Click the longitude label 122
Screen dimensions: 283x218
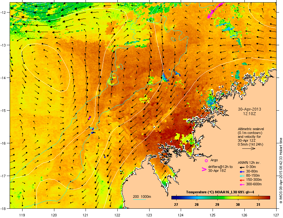(117, 215)
